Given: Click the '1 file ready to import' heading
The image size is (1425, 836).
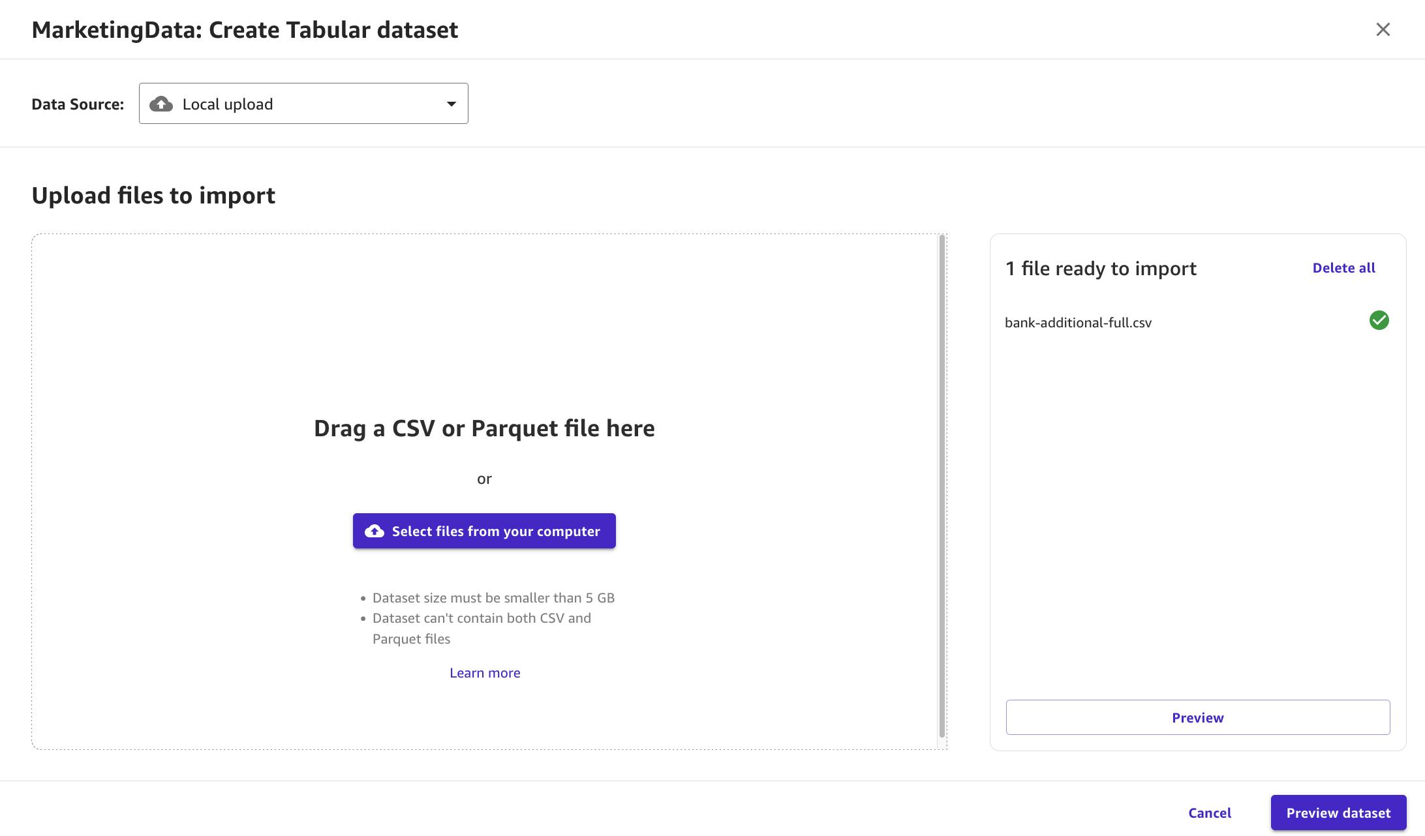Looking at the screenshot, I should click(x=1101, y=269).
